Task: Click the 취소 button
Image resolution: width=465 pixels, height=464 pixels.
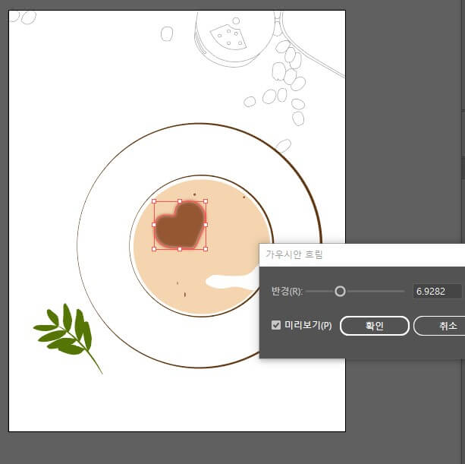Action: [439, 326]
